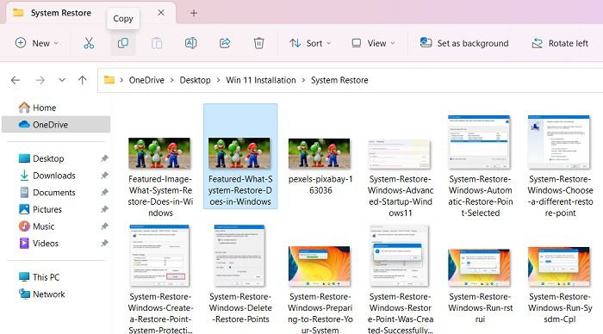Open the View dropdown menu
The height and width of the screenshot is (334, 603).
pos(373,43)
